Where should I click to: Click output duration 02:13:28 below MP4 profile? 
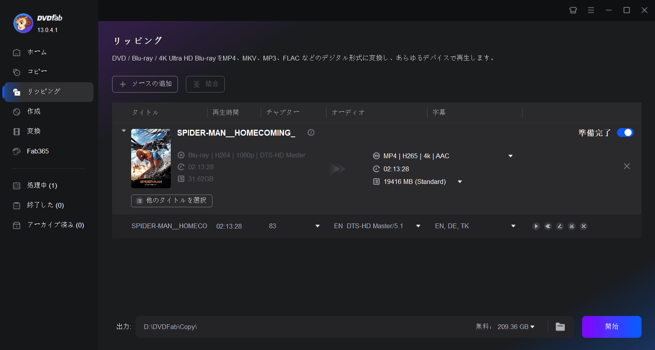[396, 169]
